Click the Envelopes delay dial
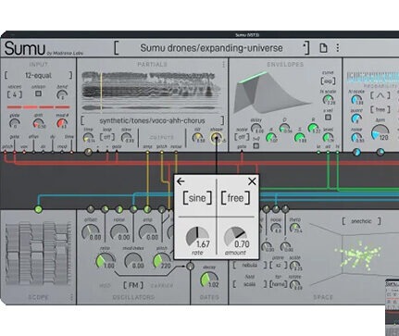This screenshot has height=336, width=399. tap(256, 128)
